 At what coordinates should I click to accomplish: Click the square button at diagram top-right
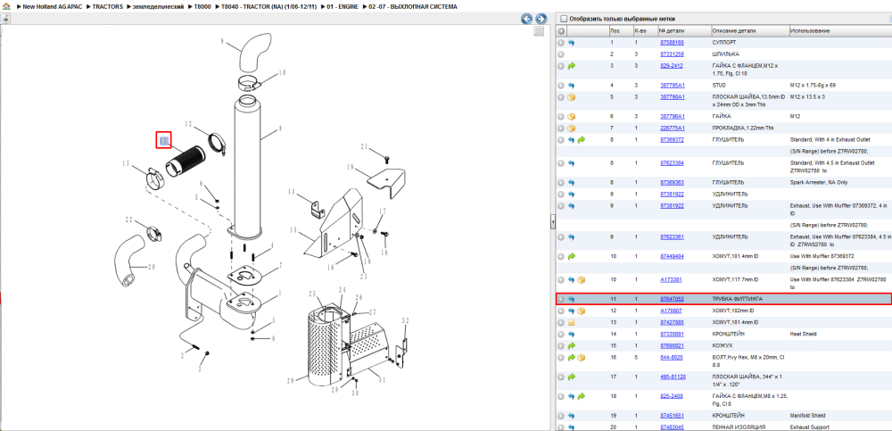tap(539, 32)
